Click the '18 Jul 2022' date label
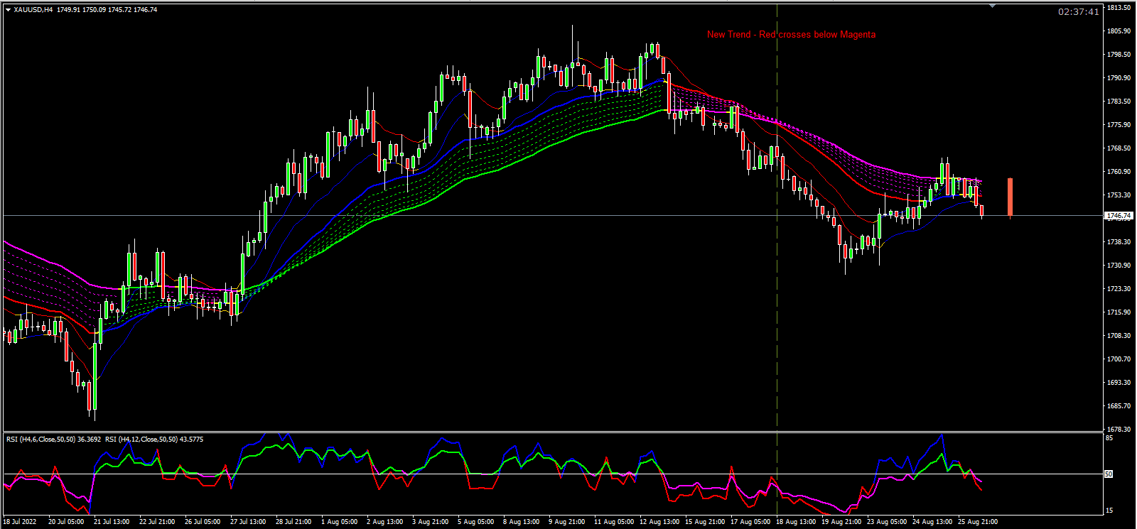 tap(20, 522)
